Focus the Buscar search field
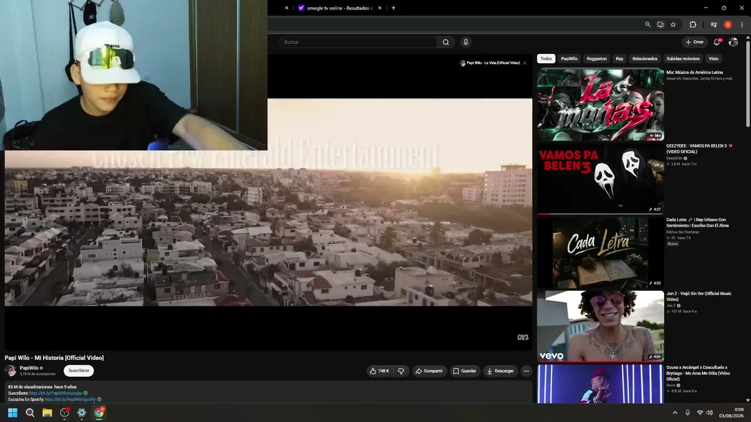Viewport: 751px width, 422px height. pyautogui.click(x=358, y=42)
